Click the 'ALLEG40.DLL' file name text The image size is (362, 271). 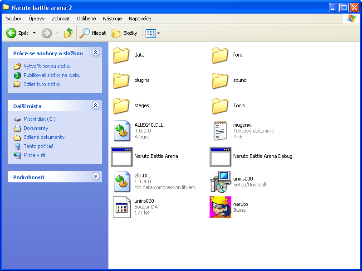149,125
